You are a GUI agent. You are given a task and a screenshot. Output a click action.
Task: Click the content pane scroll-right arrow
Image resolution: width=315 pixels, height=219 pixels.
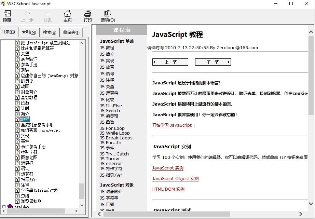click(x=301, y=214)
